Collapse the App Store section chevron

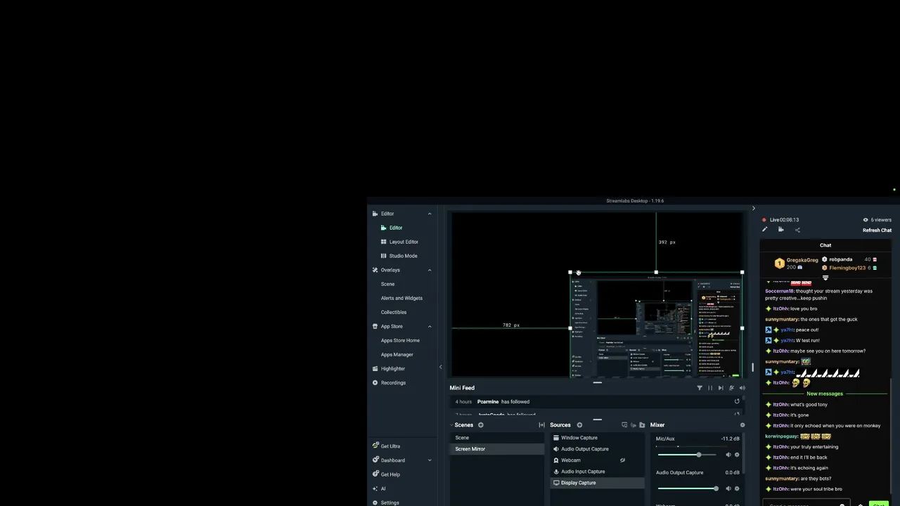(430, 326)
